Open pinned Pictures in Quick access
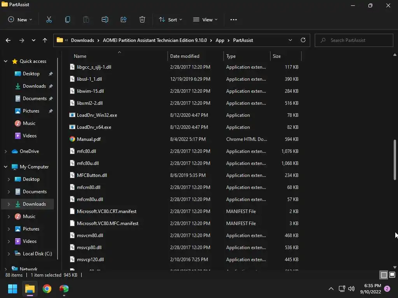 pos(31,111)
